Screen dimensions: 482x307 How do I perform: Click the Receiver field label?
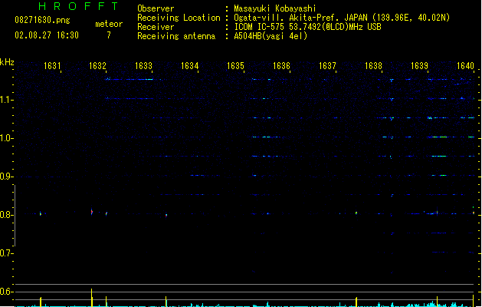tap(156, 27)
